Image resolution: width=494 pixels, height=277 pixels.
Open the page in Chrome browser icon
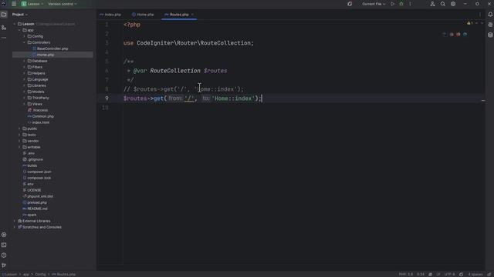(x=452, y=34)
